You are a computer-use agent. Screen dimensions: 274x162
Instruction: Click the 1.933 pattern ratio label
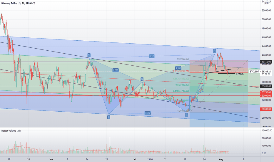click(178, 68)
